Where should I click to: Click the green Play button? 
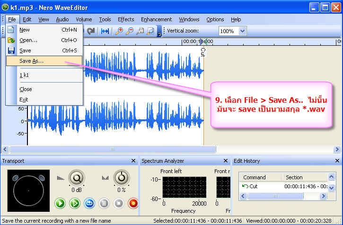point(60,203)
